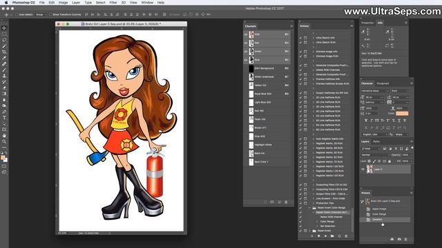Select the Zoom tool
Screen dimensions: 442x248
(4, 141)
